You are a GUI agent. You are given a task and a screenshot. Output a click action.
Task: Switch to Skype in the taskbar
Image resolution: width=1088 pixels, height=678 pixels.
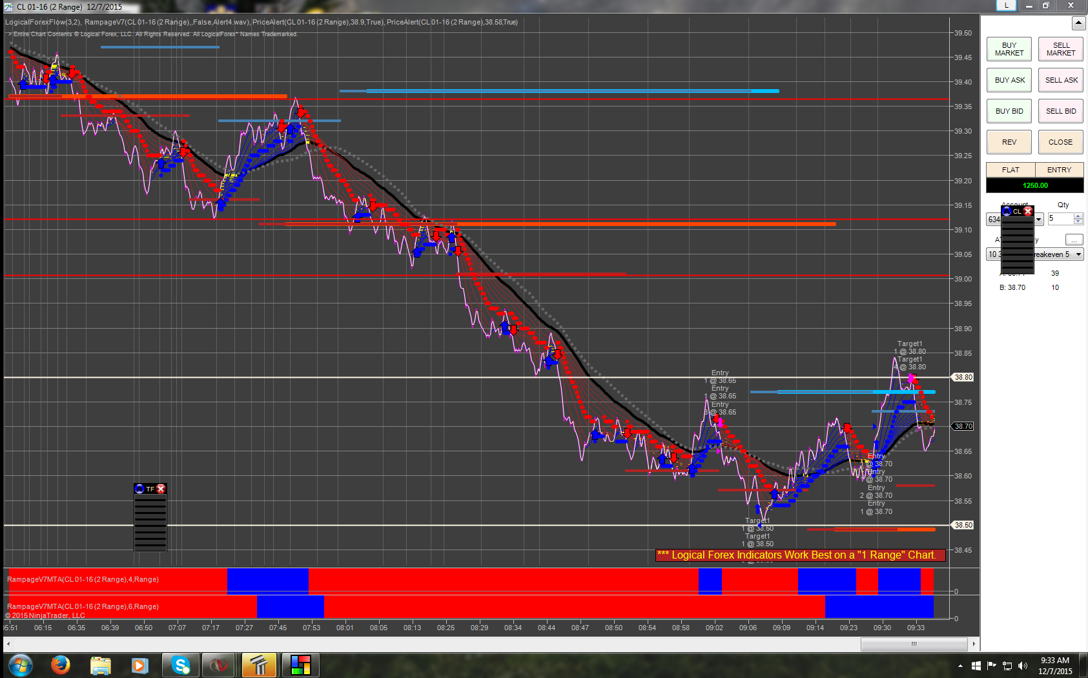pos(180,664)
